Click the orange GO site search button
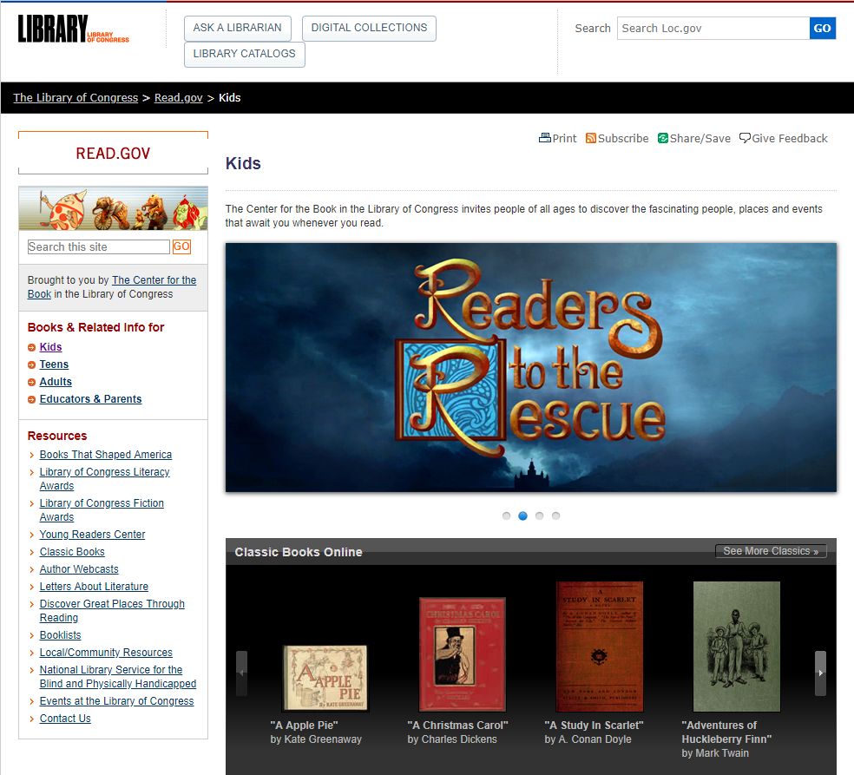This screenshot has width=854, height=775. point(181,246)
